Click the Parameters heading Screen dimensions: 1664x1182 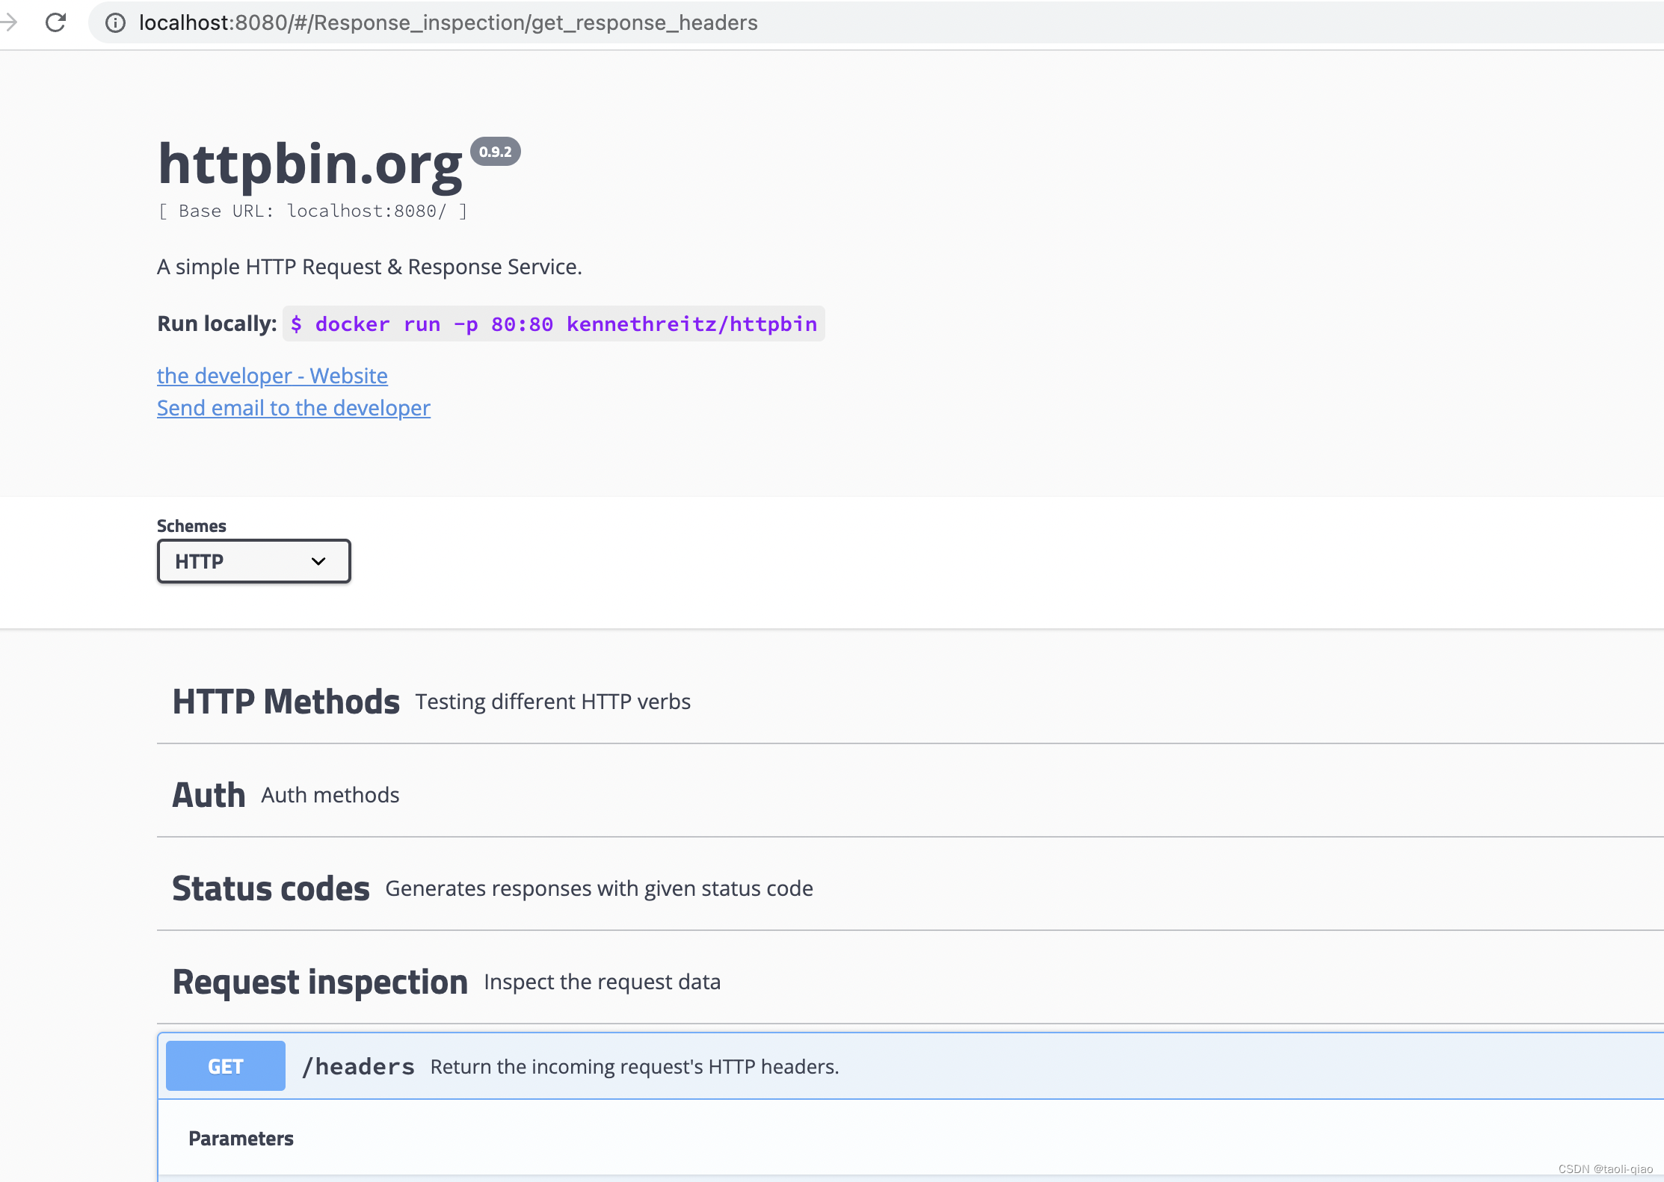(x=241, y=1139)
